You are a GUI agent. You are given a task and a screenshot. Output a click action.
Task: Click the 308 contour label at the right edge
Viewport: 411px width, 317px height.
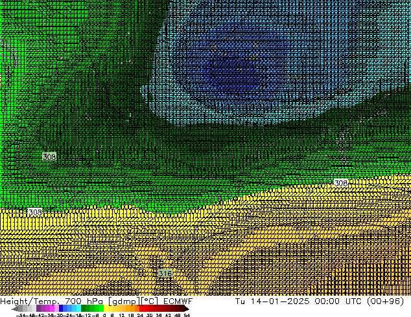(x=341, y=184)
